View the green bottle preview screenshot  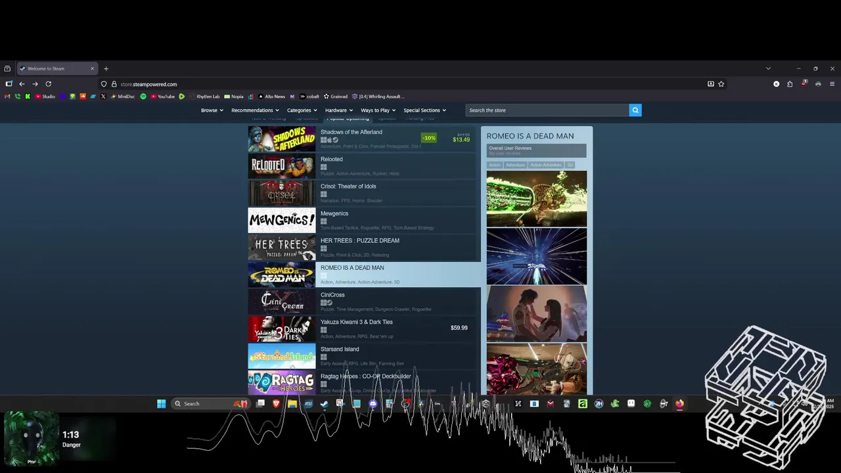point(537,199)
